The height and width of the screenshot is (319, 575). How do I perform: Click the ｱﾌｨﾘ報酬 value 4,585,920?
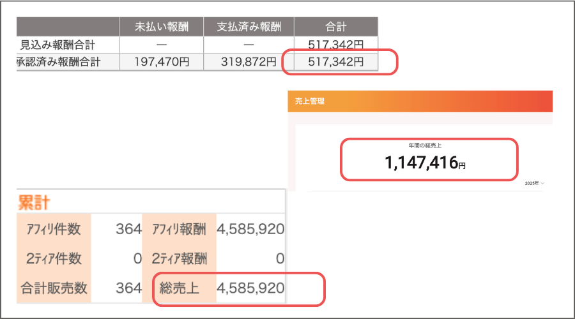pos(250,230)
